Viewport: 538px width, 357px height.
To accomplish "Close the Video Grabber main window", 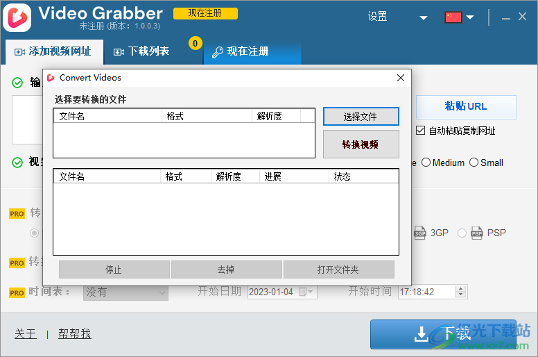I will 522,17.
